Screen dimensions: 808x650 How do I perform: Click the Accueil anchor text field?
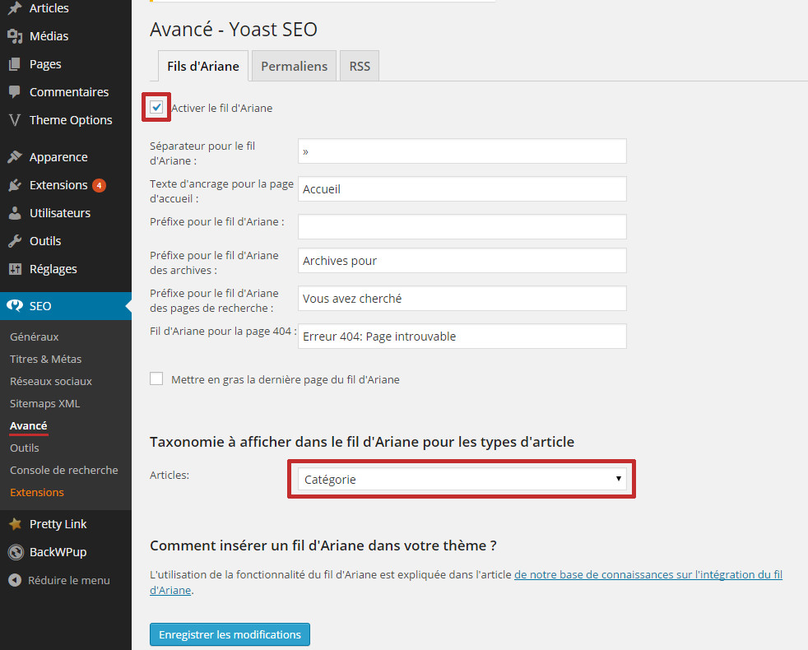click(462, 188)
